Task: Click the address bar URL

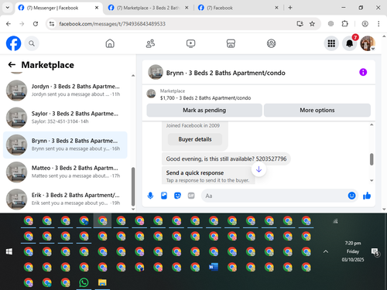Action: (112, 24)
